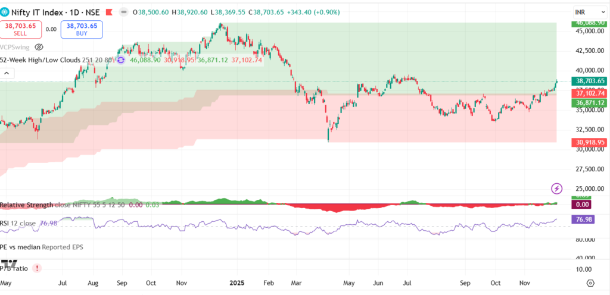This screenshot has height=295, width=610.
Task: Click the Jun label on time axis
Action: click(x=378, y=283)
